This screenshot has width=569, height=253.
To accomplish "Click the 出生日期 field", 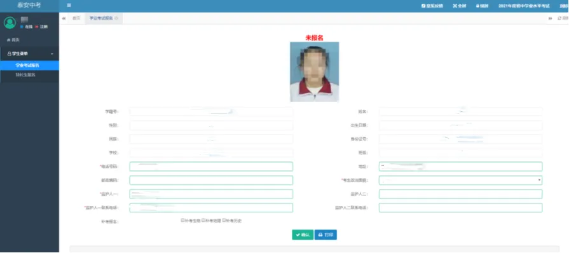I will tap(460, 126).
